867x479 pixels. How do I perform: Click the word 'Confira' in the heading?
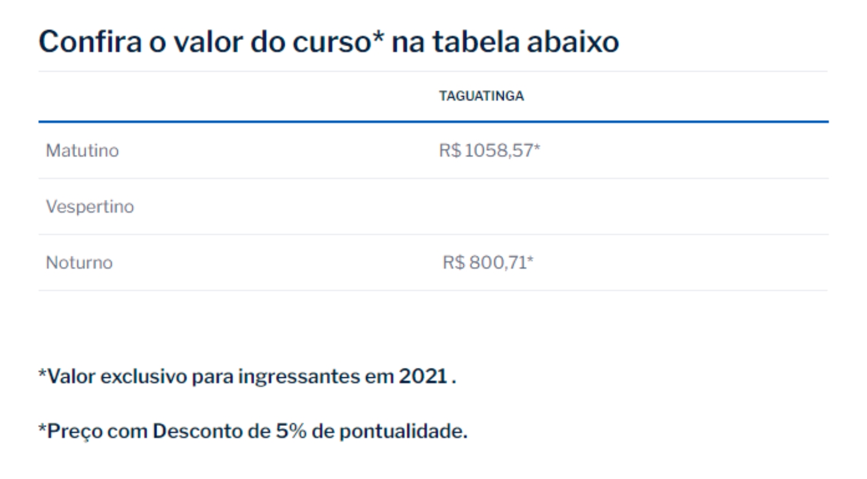pos(90,42)
